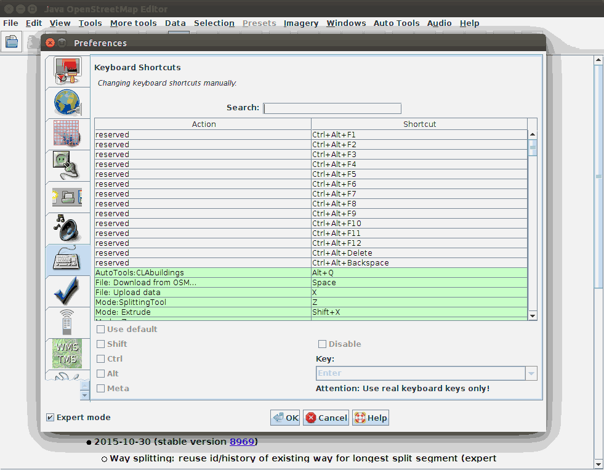Open the WMS TMS imagery tab
604x470 pixels.
point(67,354)
